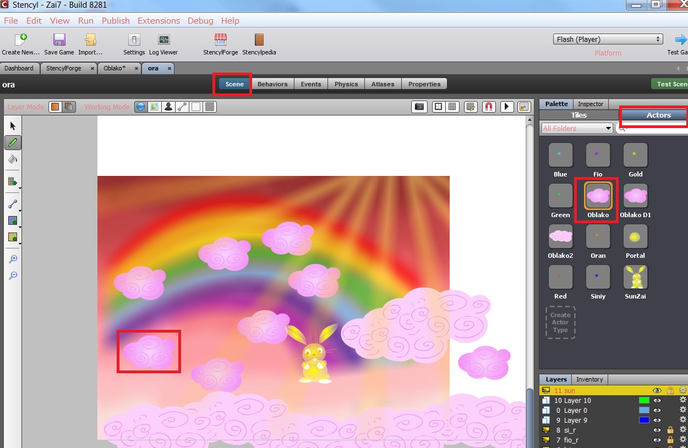Toggle visibility of the 11 sun layer
The image size is (688, 448).
pos(657,390)
